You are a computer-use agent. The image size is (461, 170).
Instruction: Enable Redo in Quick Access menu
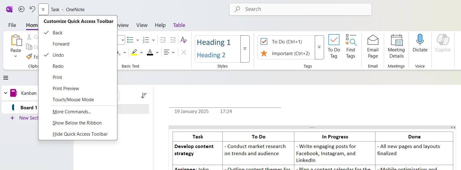coord(78,66)
